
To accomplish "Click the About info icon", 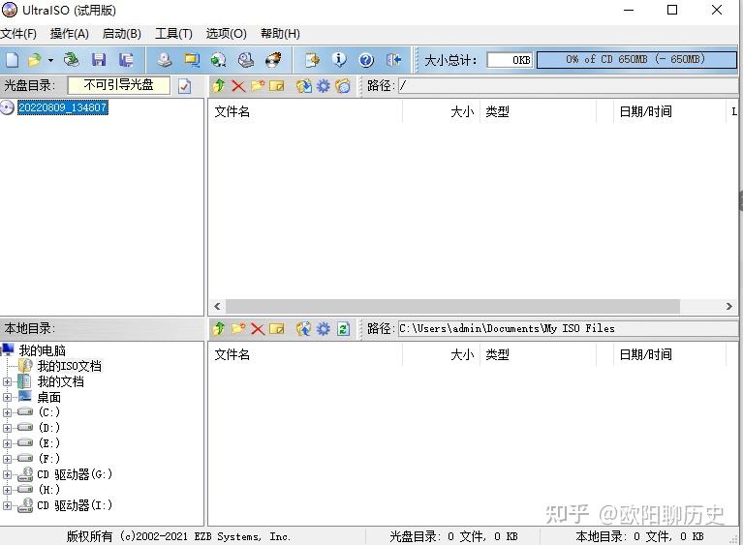I will click(339, 60).
